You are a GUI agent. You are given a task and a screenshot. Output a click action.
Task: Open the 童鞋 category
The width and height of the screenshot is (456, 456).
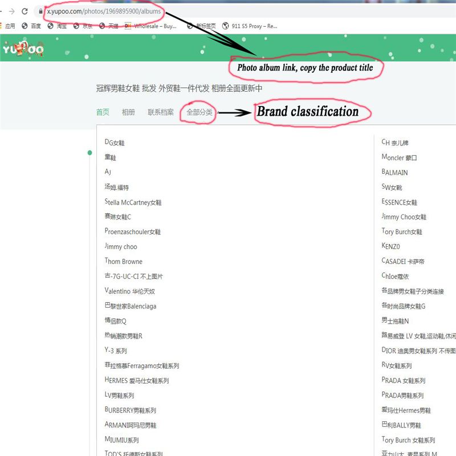[x=110, y=157]
